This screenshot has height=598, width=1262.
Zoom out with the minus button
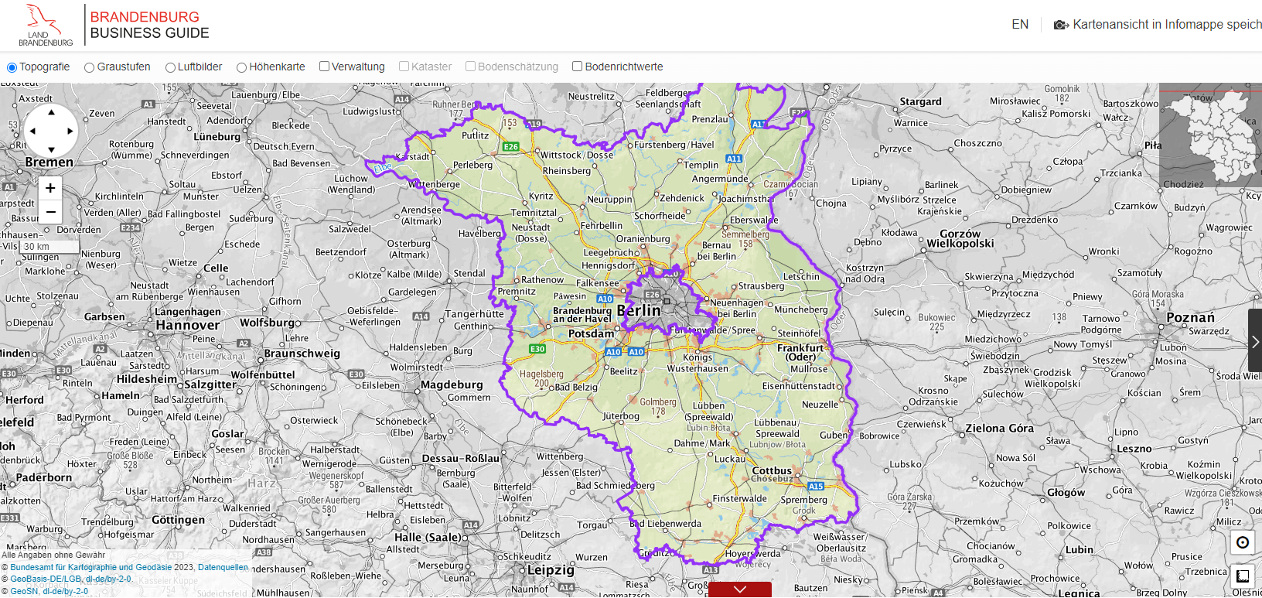point(50,212)
